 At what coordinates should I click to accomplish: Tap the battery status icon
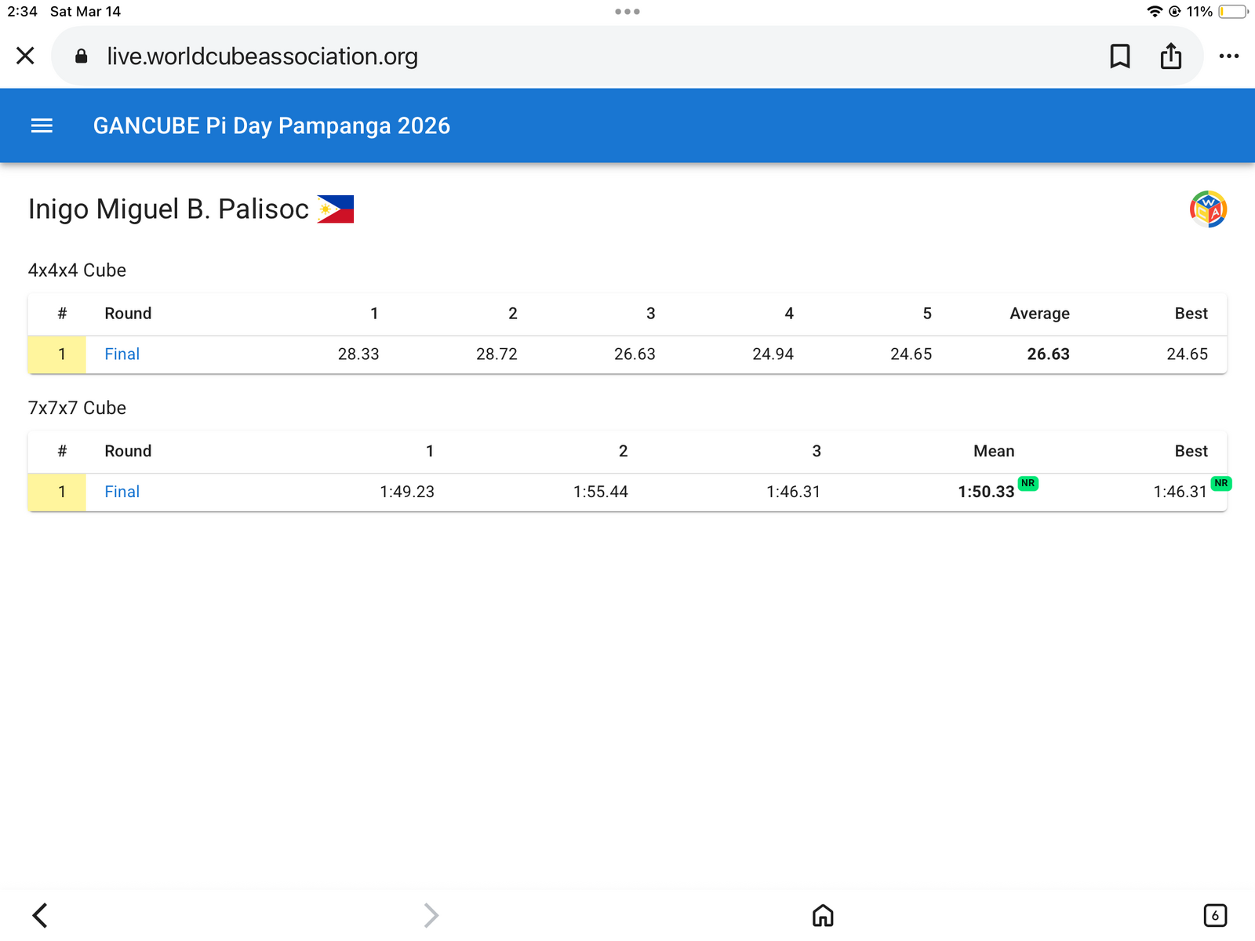[x=1232, y=11]
